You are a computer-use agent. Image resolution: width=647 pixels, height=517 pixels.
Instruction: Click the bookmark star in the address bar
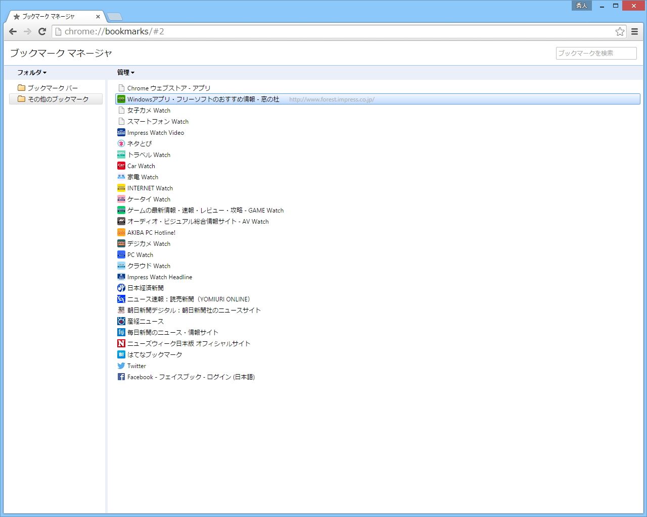pos(620,31)
